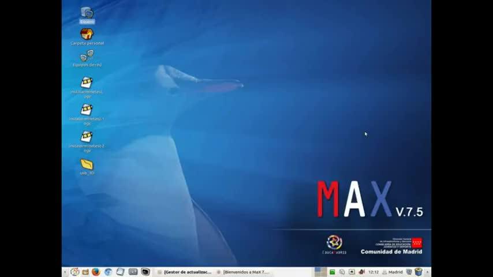493x277 pixels.
Task: Switch to Bienvenidos a MaX window
Action: point(244,272)
